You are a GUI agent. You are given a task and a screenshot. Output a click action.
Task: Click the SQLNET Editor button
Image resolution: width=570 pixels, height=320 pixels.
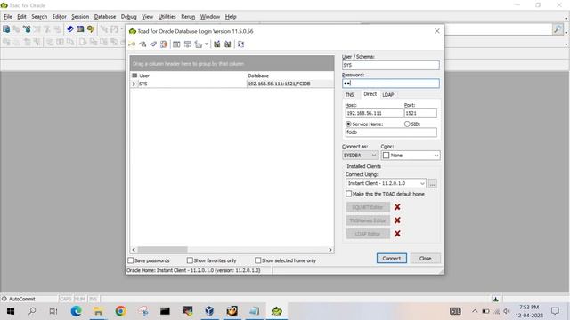coord(368,207)
